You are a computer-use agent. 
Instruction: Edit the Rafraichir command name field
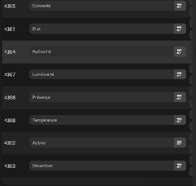tap(102, 52)
